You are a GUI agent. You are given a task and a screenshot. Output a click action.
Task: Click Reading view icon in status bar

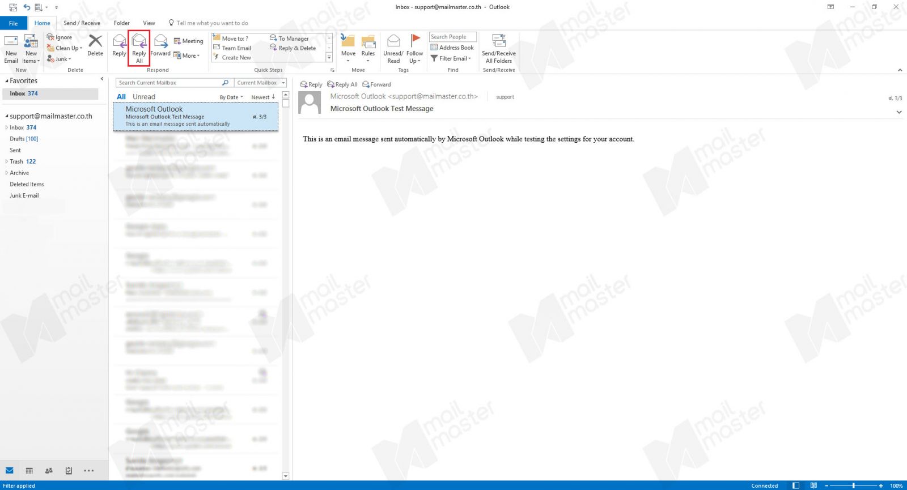pos(813,485)
